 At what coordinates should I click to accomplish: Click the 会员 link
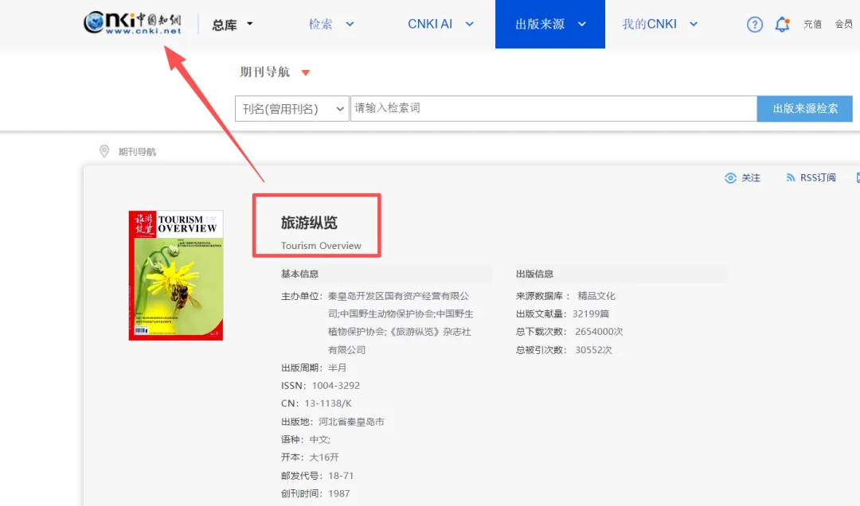click(x=843, y=24)
